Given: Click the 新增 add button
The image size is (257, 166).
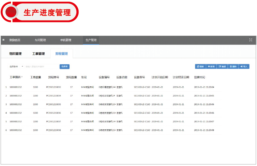Looking at the screenshot, I should [x=211, y=67].
